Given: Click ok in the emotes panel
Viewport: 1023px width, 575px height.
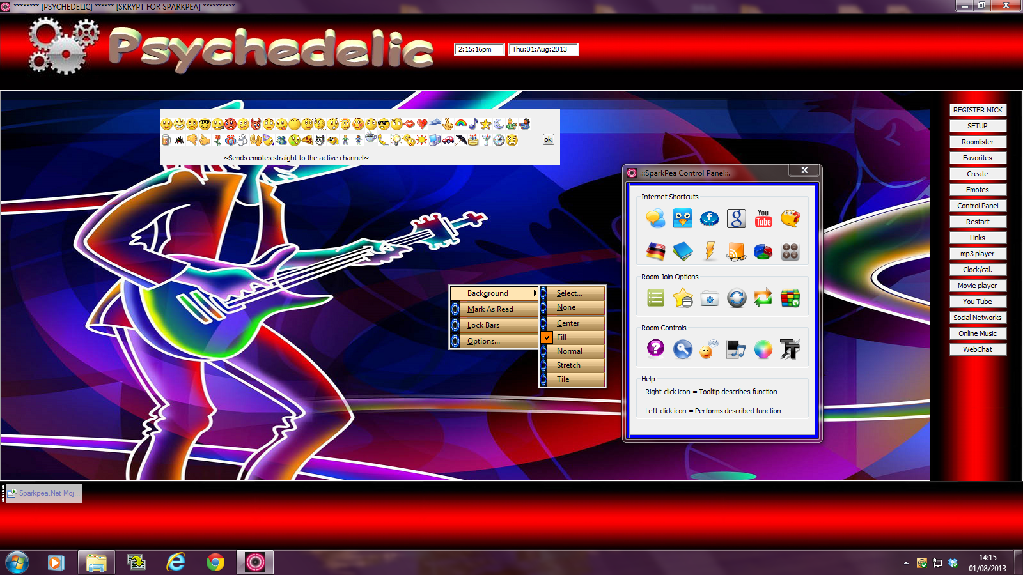Looking at the screenshot, I should (548, 139).
